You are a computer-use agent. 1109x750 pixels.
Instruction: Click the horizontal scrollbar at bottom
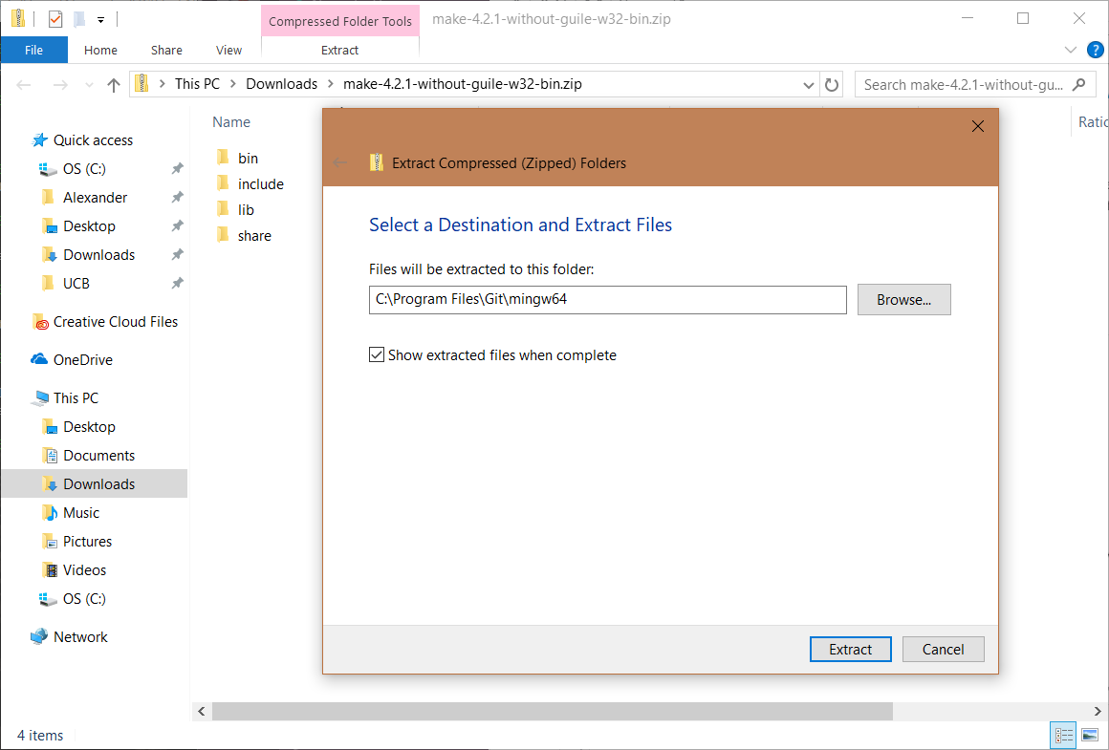552,712
